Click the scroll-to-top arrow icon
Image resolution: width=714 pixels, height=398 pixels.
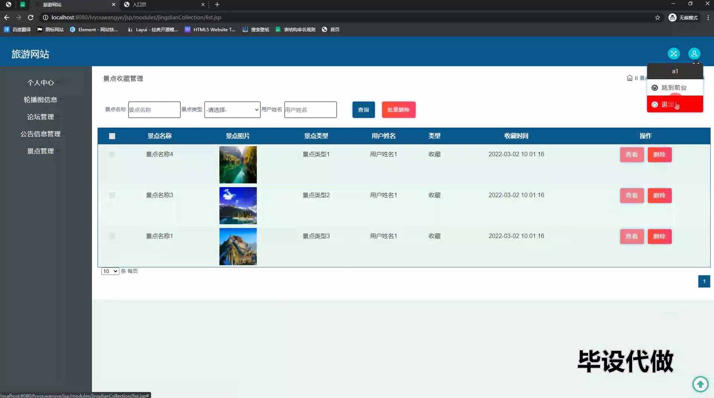click(700, 384)
